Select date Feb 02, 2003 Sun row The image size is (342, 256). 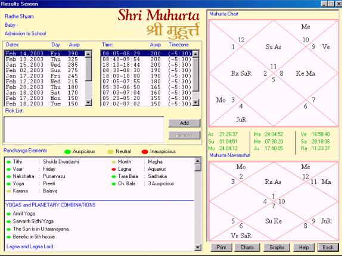point(45,70)
